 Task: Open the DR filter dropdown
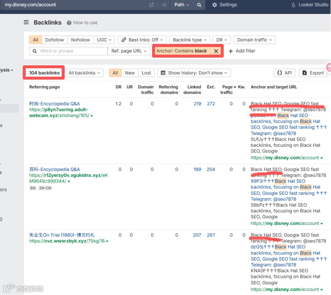221,40
